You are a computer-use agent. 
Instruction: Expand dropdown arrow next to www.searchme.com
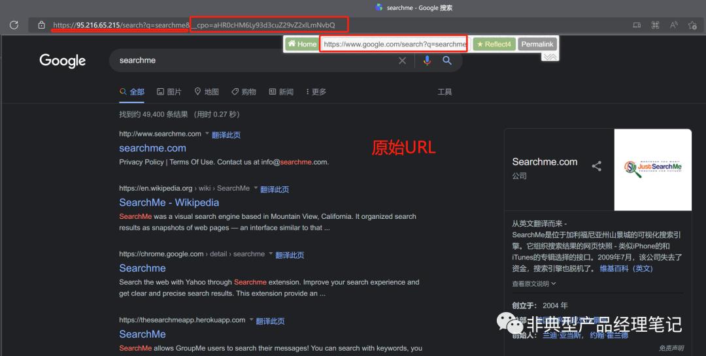point(207,133)
